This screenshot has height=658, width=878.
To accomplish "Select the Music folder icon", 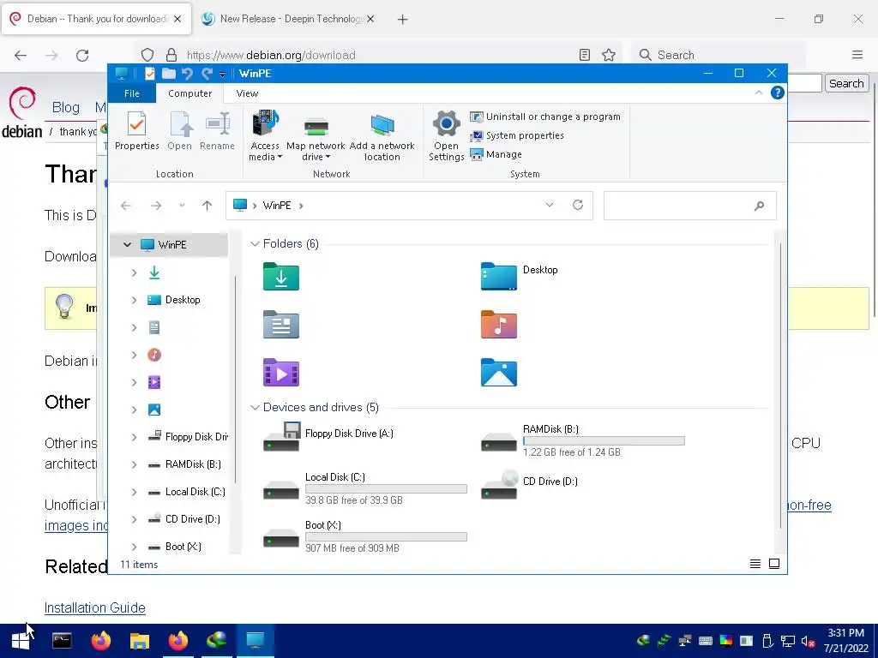I will 498,325.
